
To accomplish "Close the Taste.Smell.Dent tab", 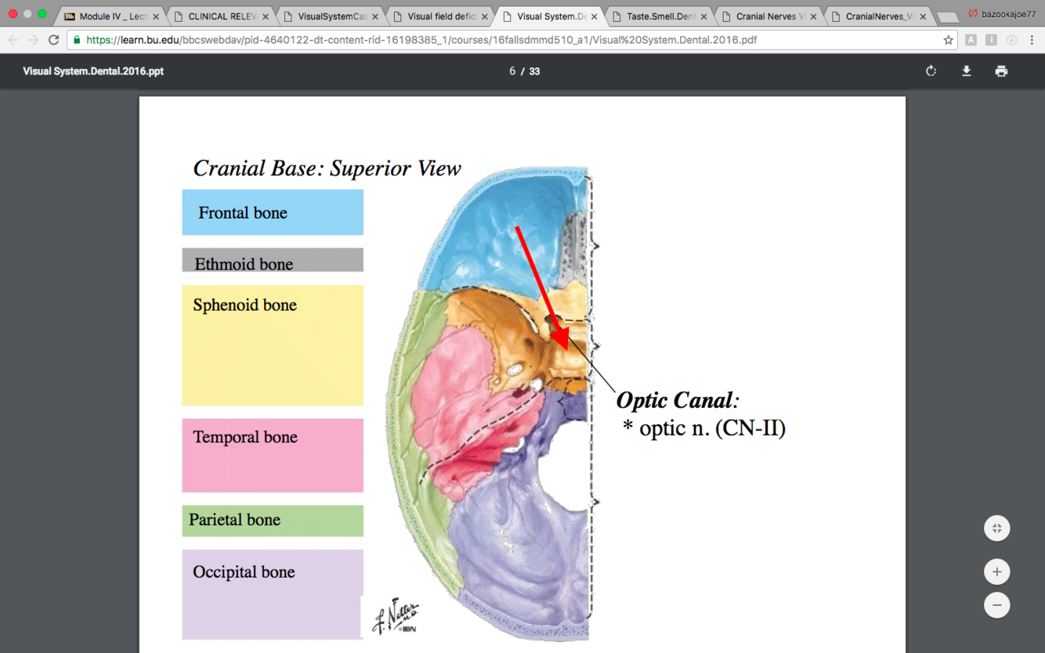I will tap(703, 16).
